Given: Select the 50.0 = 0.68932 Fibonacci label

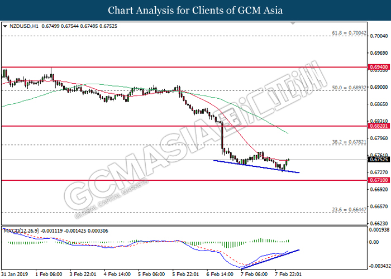Looking at the screenshot, I should [x=349, y=88].
